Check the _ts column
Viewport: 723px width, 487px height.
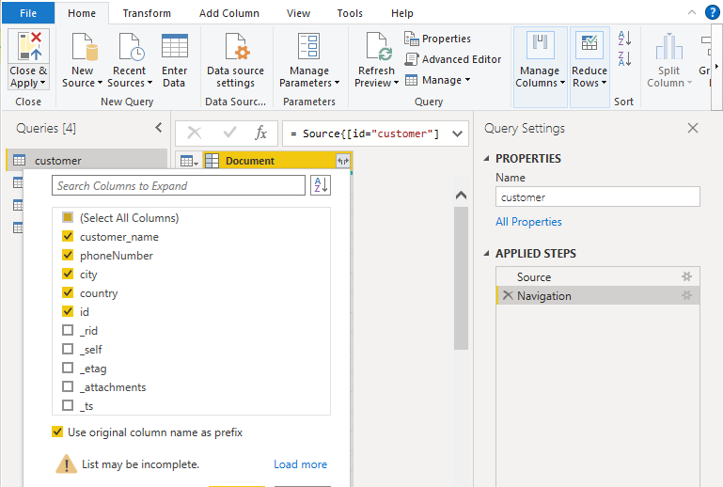coord(68,405)
